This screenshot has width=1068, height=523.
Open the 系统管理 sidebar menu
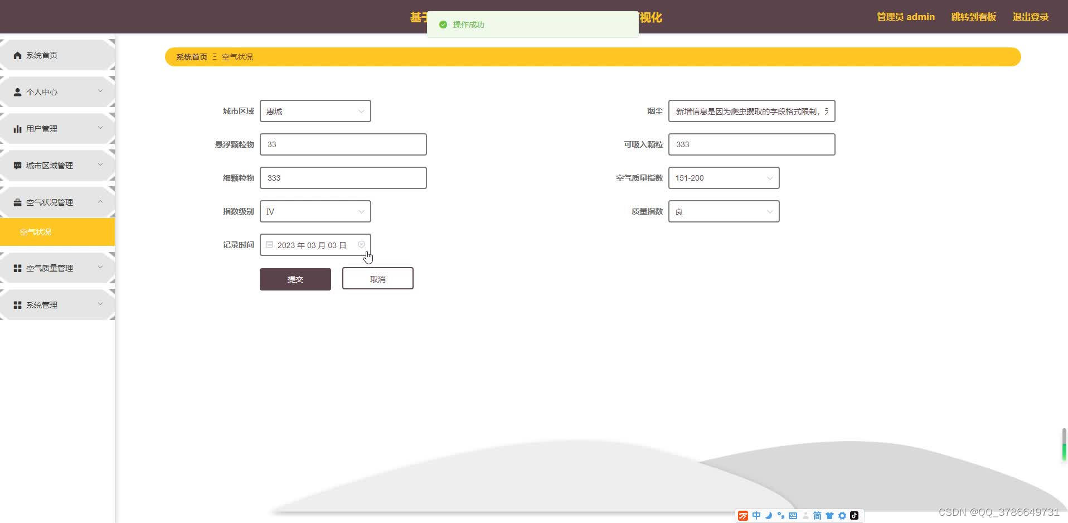[x=57, y=305]
